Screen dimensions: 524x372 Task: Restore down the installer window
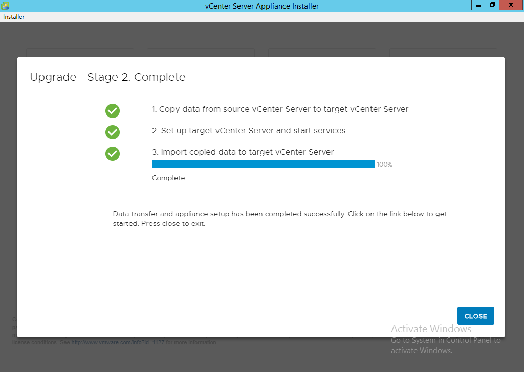pyautogui.click(x=492, y=5)
